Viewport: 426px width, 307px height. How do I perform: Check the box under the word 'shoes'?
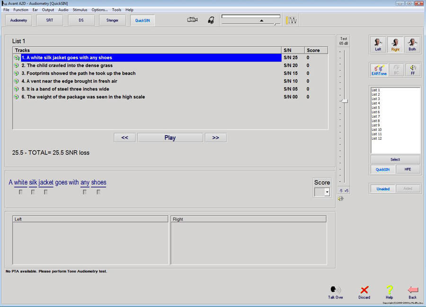98,191
